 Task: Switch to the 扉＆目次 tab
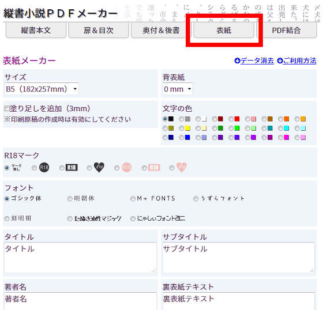(99, 31)
